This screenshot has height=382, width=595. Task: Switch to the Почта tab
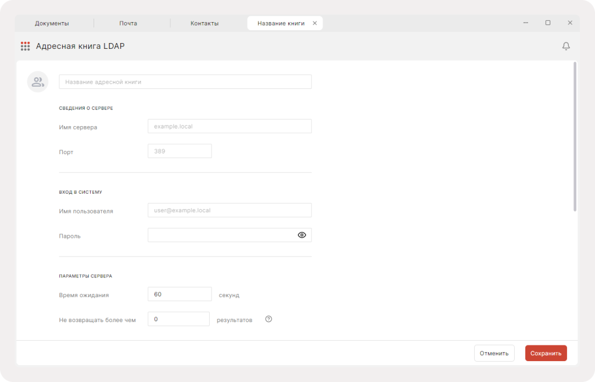(128, 23)
